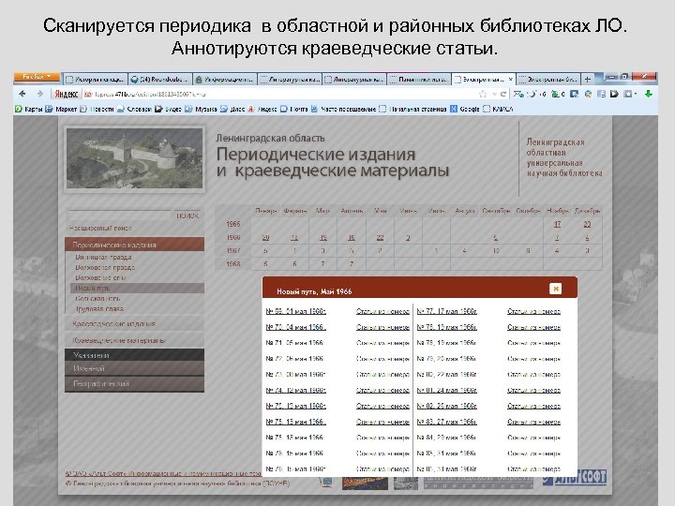Open issue № 71, 05 мая 1966
Image resolution: width=675 pixels, height=506 pixels.
pos(294,343)
